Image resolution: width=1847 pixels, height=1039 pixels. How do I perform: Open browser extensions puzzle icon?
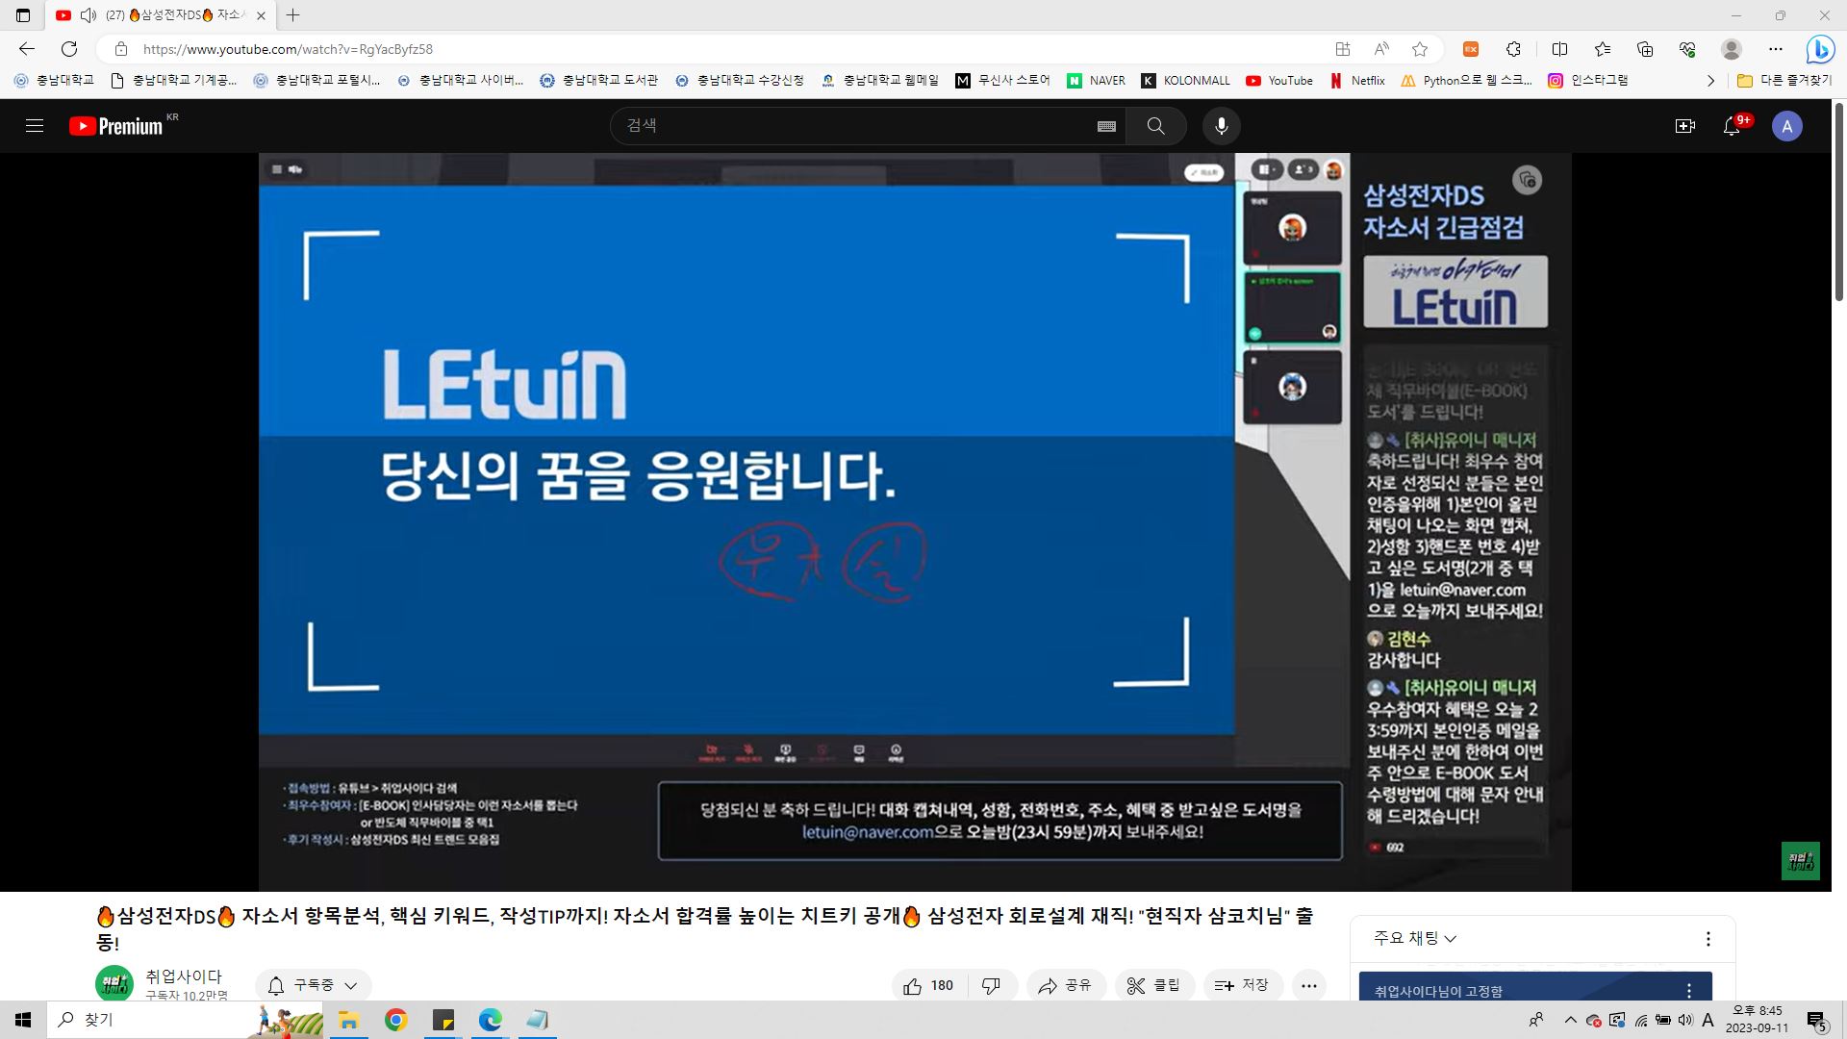tap(1513, 49)
